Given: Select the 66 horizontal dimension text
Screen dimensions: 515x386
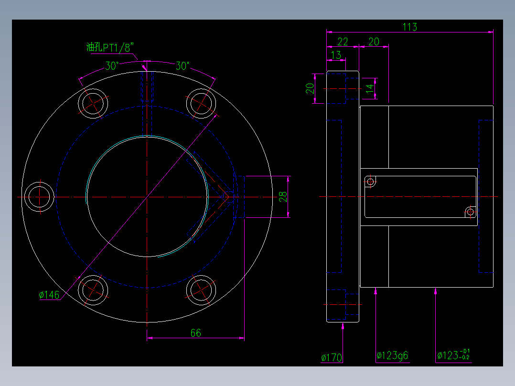Looking at the screenshot, I should [196, 333].
